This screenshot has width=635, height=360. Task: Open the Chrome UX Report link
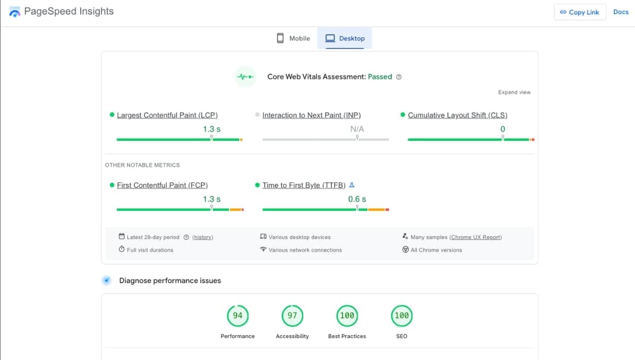click(476, 237)
